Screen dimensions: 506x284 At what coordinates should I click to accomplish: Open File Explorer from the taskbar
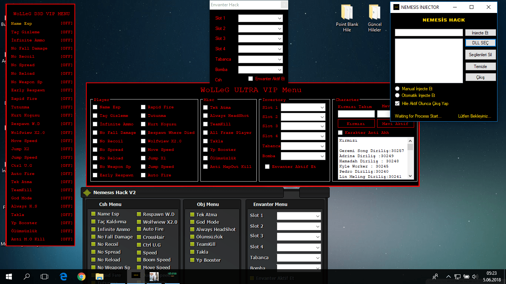[99, 276]
